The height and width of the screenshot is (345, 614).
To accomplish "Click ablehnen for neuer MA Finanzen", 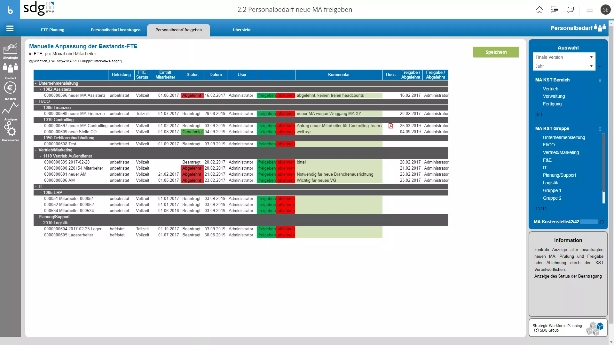I will pos(286,114).
